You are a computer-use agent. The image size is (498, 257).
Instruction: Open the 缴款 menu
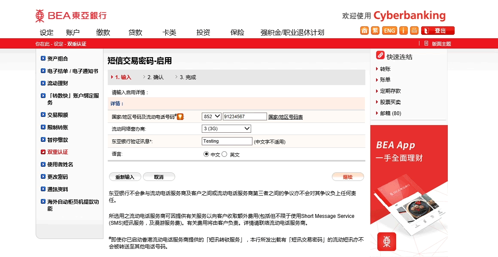(103, 32)
